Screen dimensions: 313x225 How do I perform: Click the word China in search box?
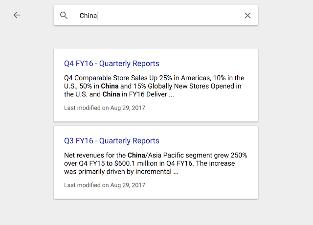tap(88, 16)
